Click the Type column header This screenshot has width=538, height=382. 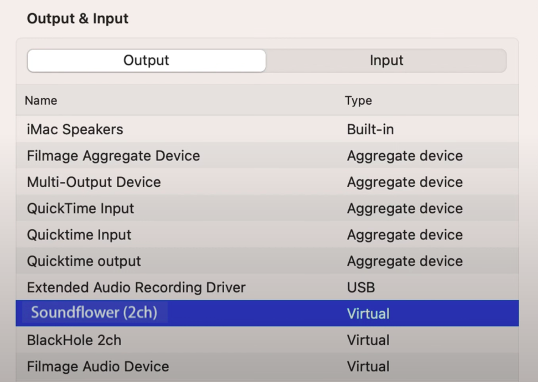click(358, 100)
